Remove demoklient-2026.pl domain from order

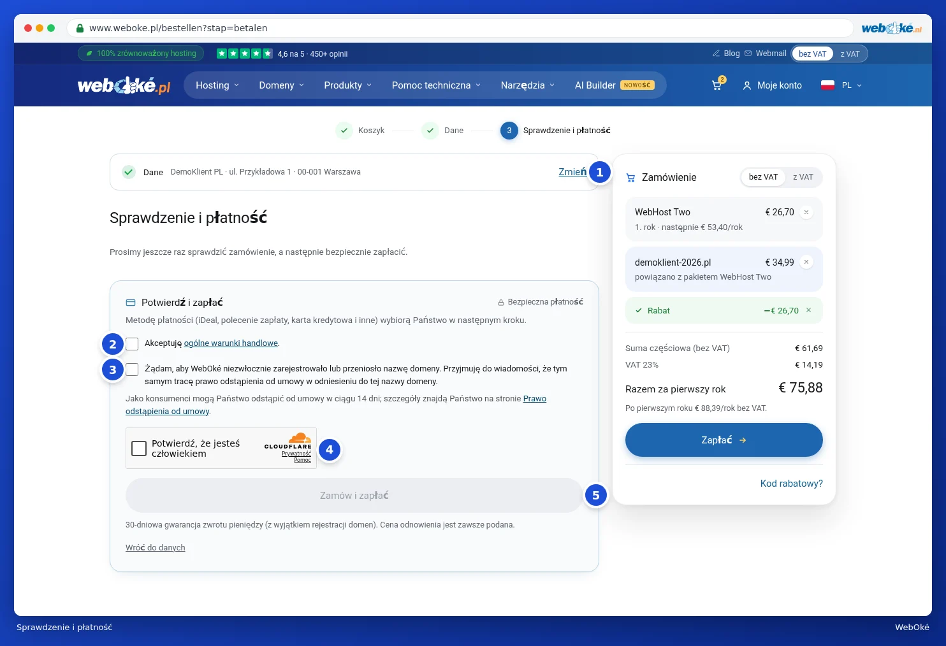point(806,262)
